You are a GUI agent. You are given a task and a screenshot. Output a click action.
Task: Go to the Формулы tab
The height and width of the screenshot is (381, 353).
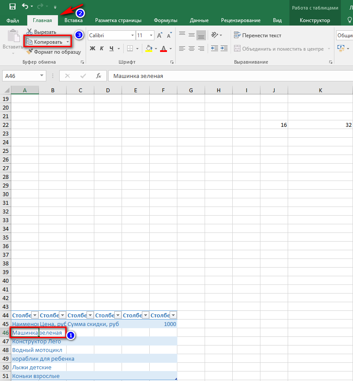pos(166,20)
